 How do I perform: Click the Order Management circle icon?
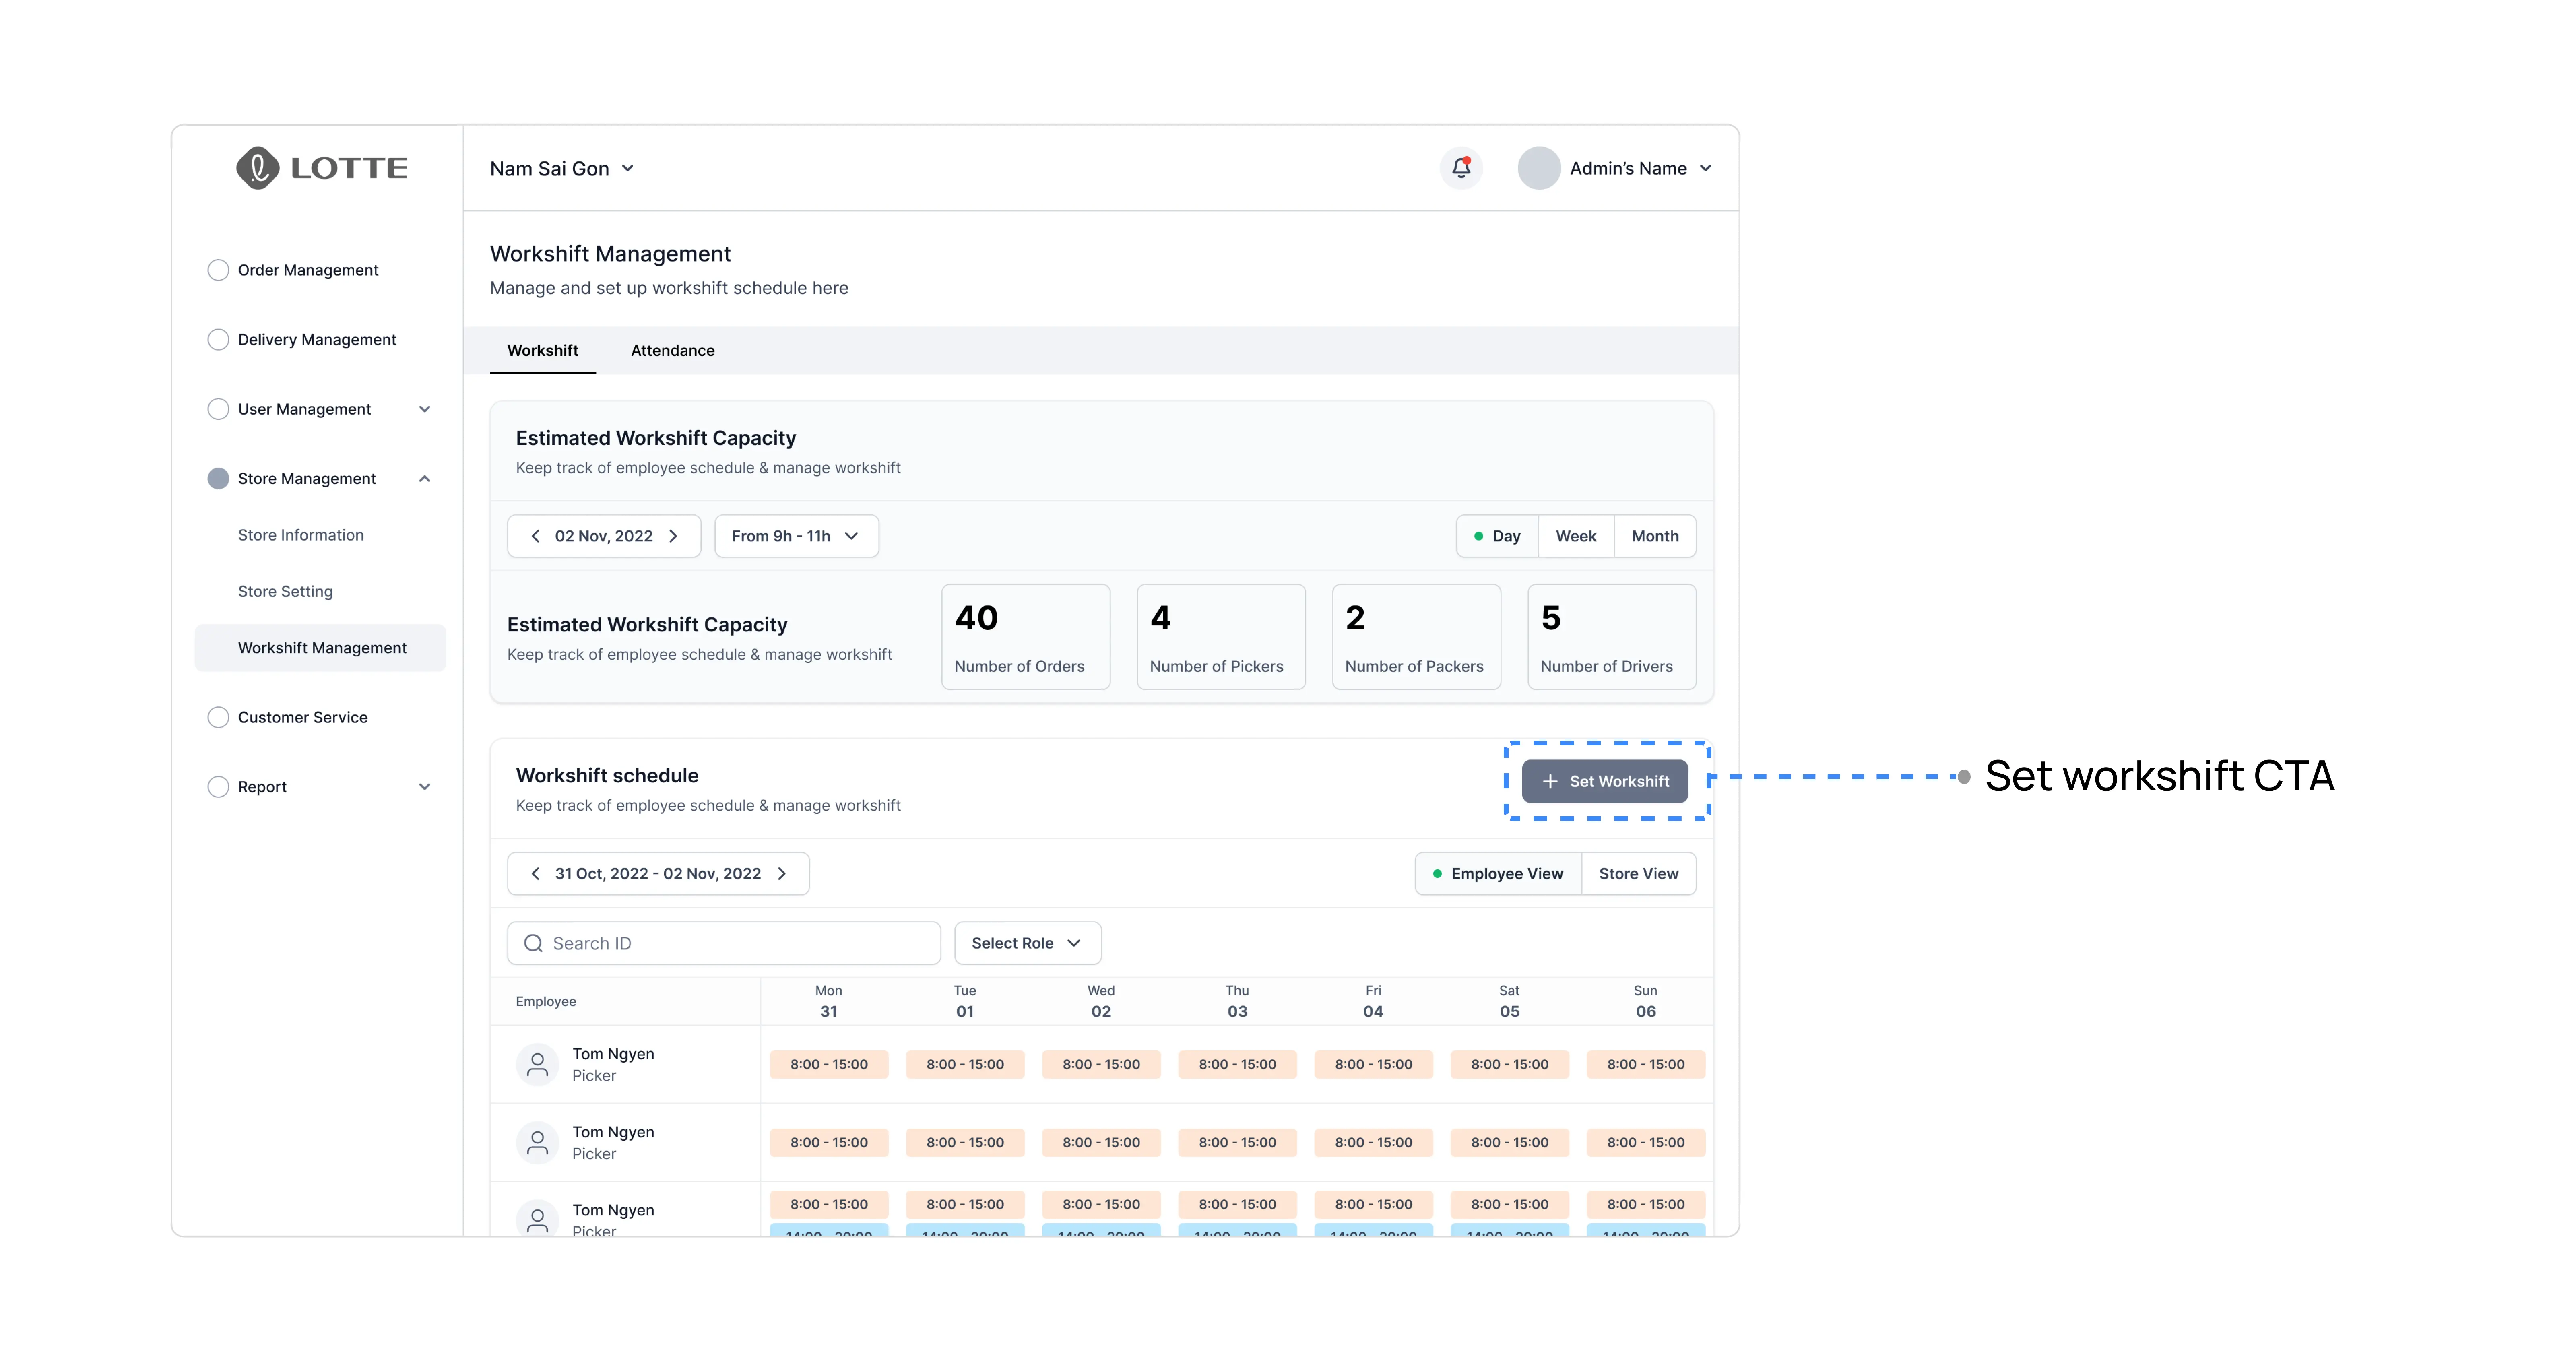218,270
